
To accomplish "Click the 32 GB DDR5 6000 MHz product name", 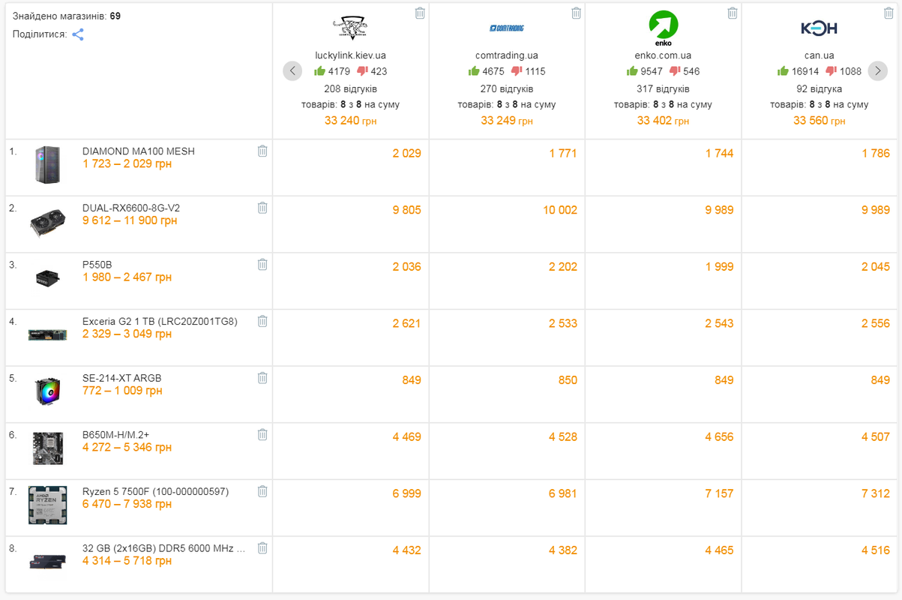I will tap(164, 548).
